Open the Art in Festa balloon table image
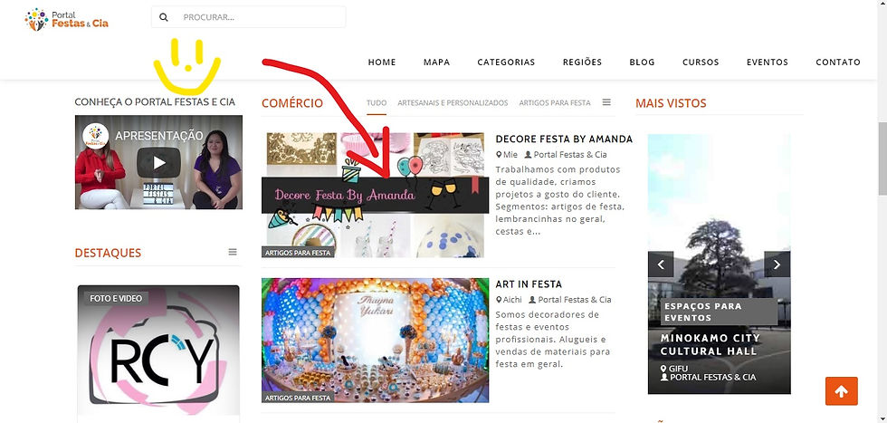Image resolution: width=887 pixels, height=423 pixels. (375, 341)
